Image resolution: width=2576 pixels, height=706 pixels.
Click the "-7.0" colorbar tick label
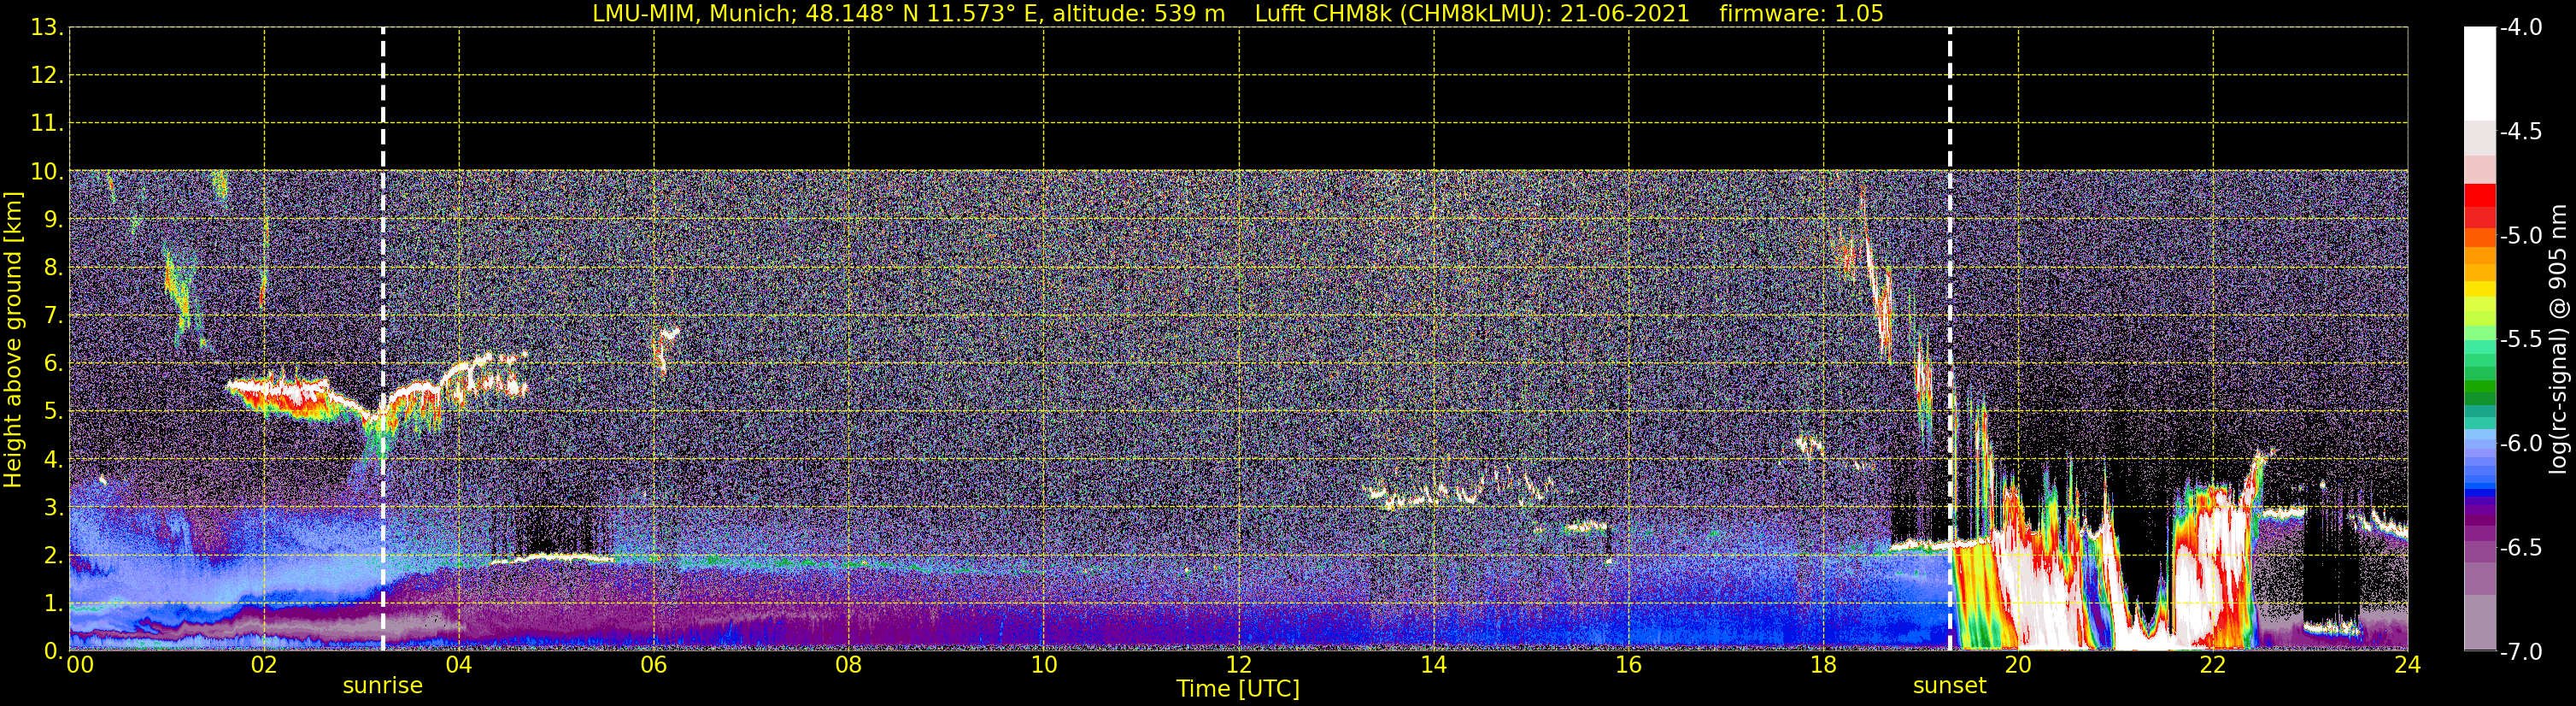pos(2521,652)
